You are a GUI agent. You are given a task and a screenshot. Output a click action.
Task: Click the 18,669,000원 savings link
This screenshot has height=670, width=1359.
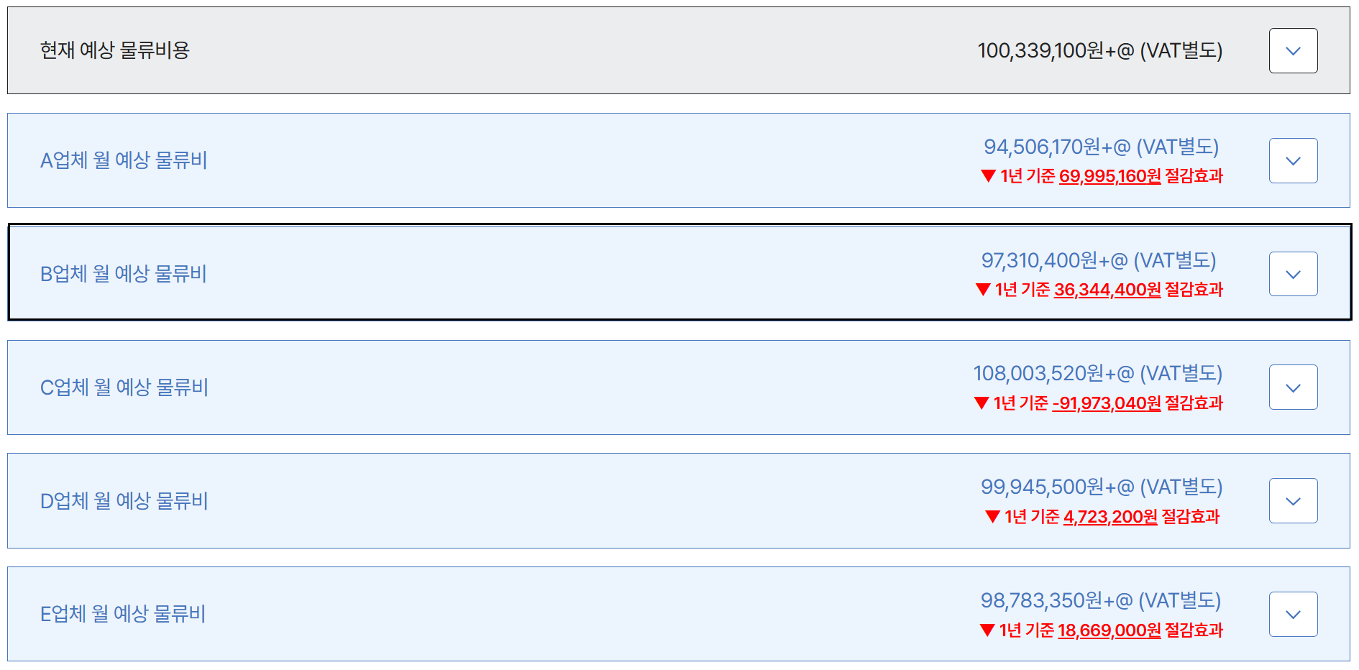pyautogui.click(x=1109, y=630)
